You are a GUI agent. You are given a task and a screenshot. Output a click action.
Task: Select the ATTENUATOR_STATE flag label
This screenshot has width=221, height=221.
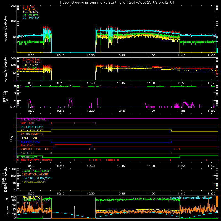click(33, 120)
